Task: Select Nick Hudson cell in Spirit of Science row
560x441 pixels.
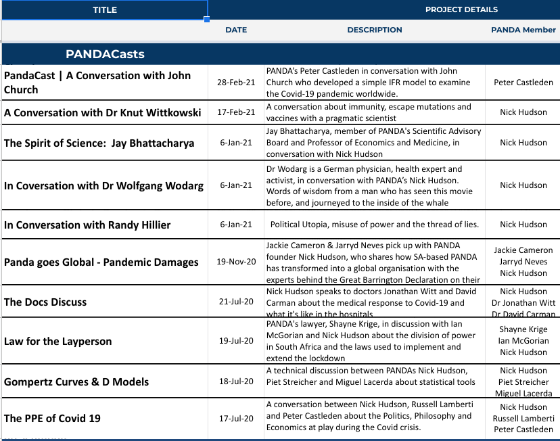Action: click(x=523, y=143)
